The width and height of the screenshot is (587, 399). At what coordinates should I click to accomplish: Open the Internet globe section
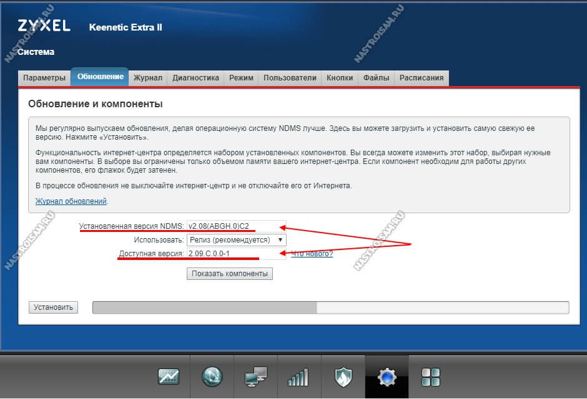click(212, 377)
